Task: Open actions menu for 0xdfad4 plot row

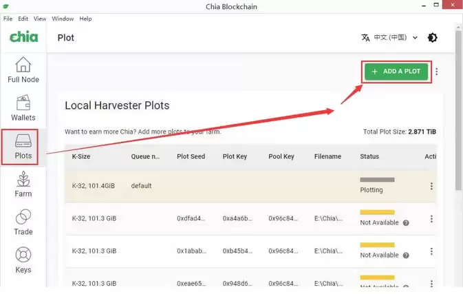Action: tap(431, 219)
